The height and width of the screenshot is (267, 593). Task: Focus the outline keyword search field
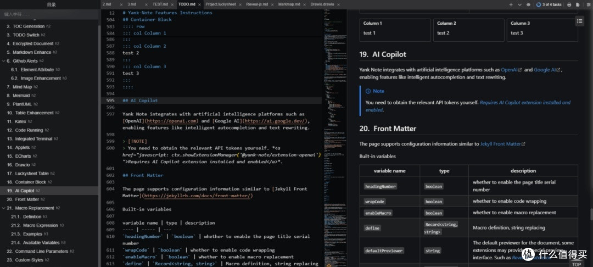pyautogui.click(x=49, y=14)
